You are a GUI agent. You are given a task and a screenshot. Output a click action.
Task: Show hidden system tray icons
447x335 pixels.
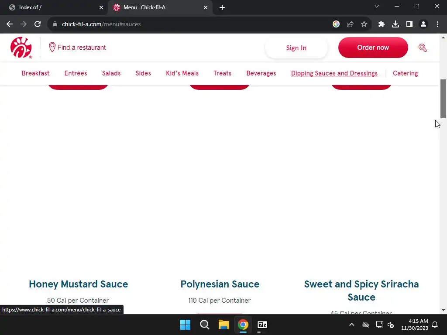pos(352,325)
